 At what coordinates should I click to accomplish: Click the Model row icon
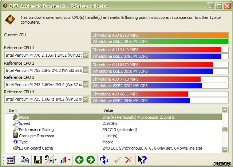pyautogui.click(x=15, y=117)
